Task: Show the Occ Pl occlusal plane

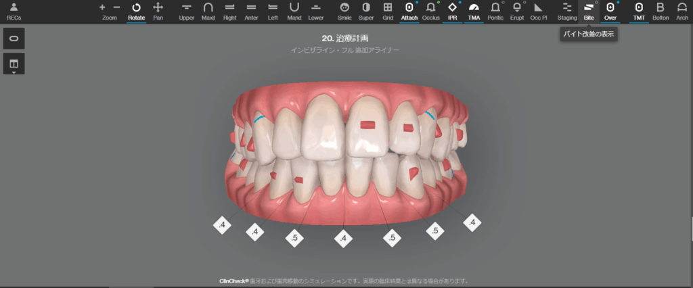Action: tap(538, 11)
